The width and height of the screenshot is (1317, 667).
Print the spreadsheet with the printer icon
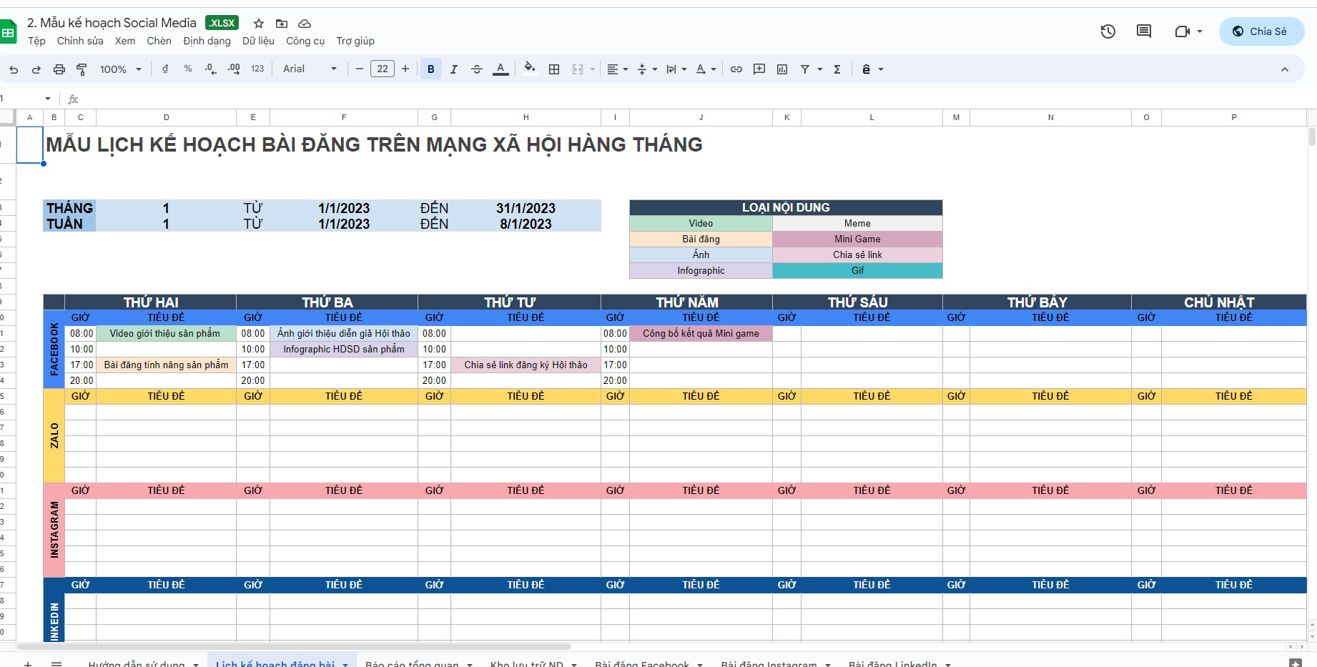click(x=59, y=69)
